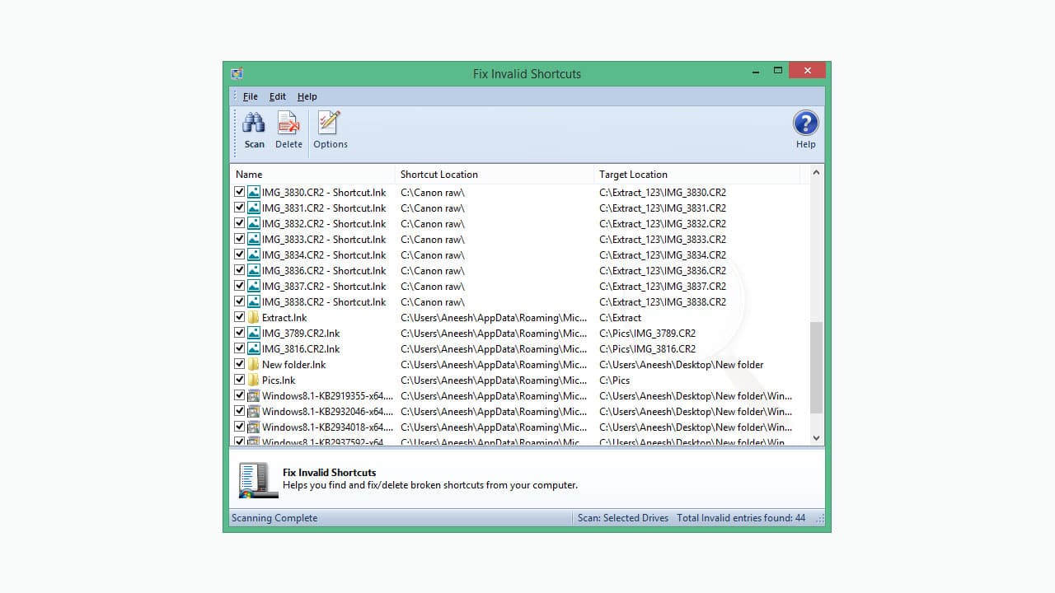Open the File menu
1055x593 pixels.
250,96
